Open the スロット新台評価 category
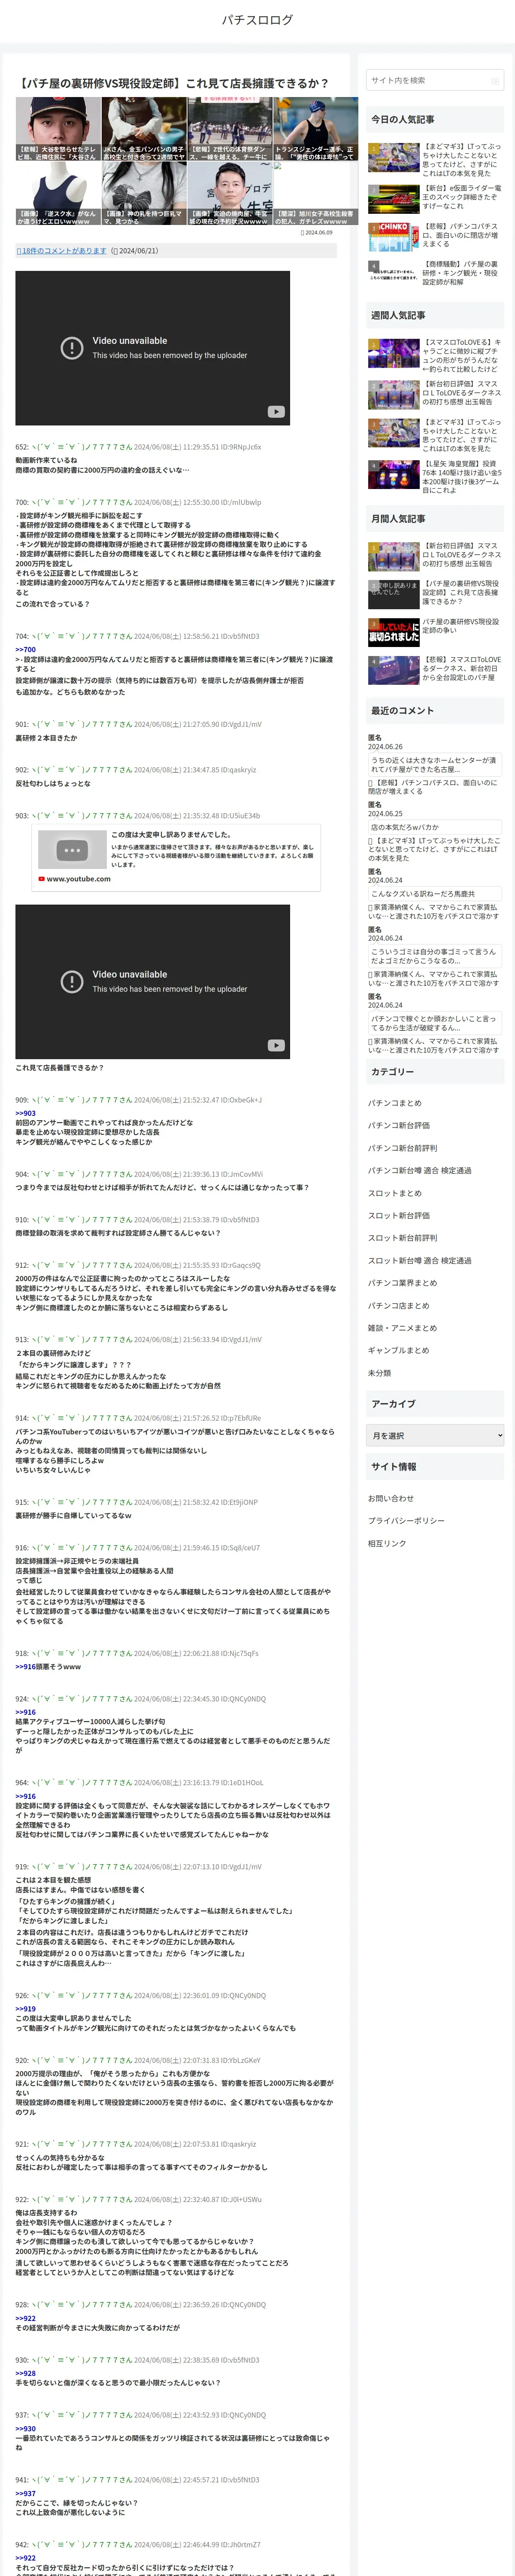 399,1216
